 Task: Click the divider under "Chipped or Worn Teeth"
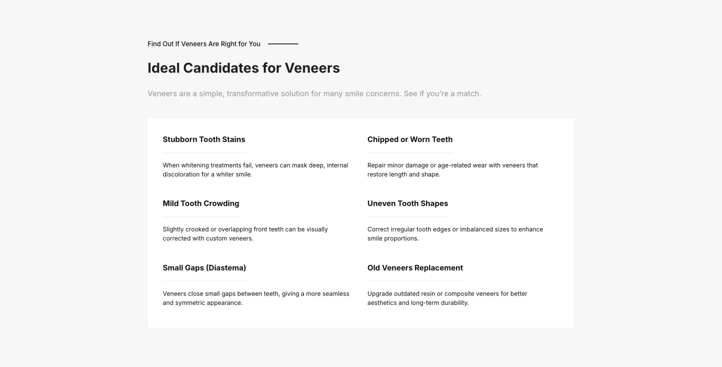[x=410, y=153]
